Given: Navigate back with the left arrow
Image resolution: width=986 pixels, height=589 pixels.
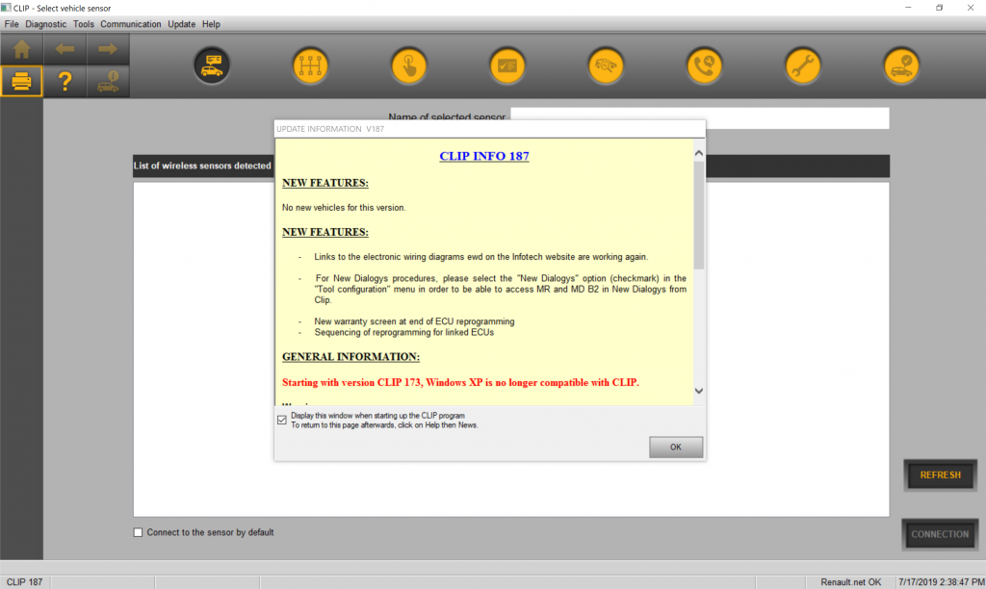Looking at the screenshot, I should pyautogui.click(x=65, y=49).
